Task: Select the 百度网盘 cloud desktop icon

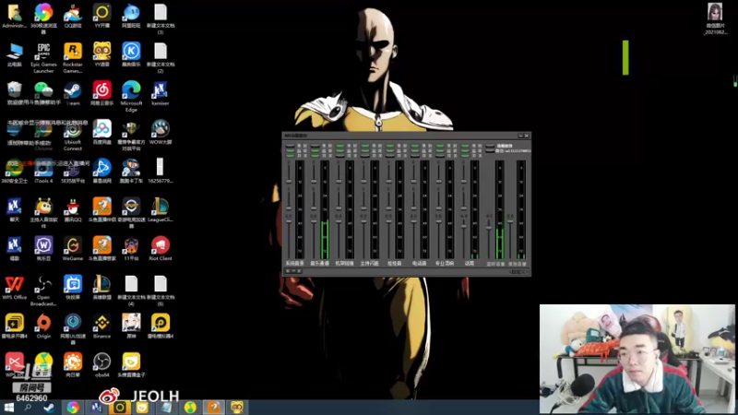Action: click(x=101, y=132)
